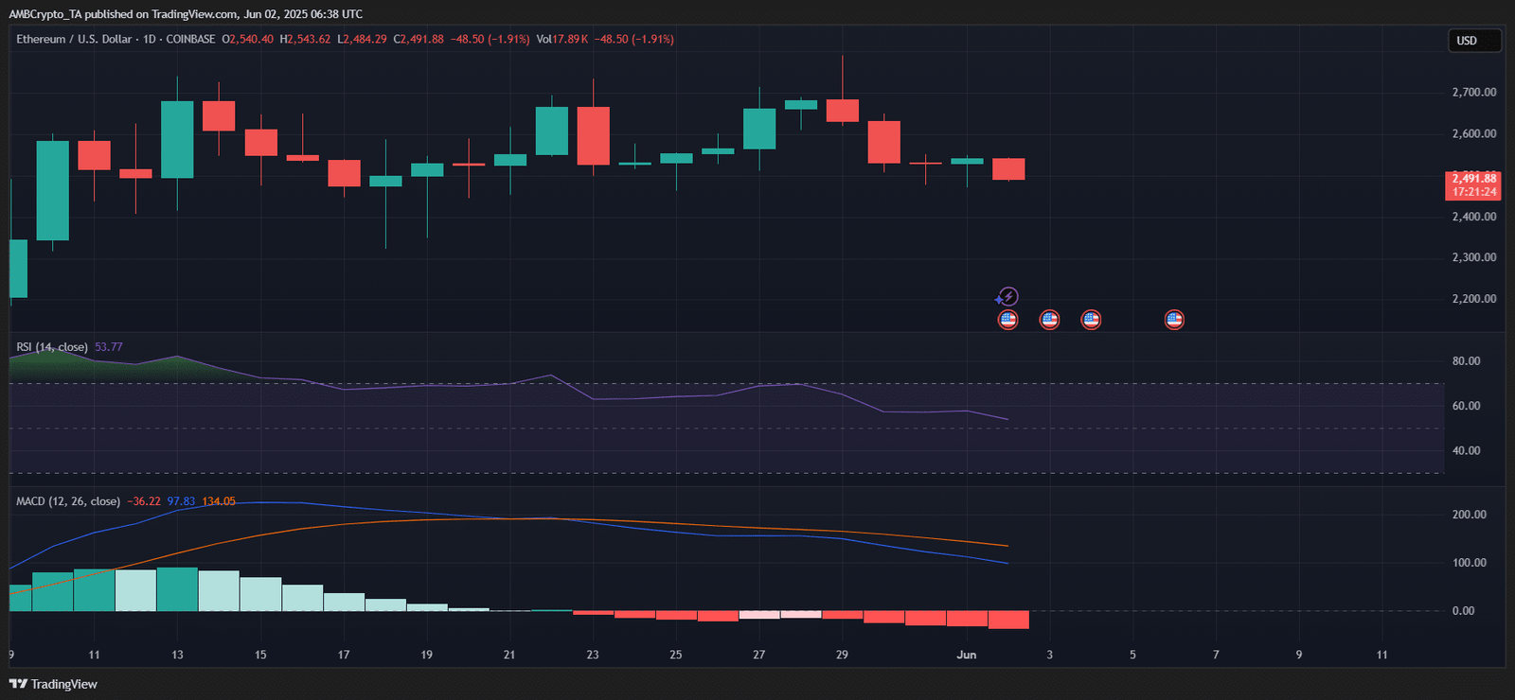Click the candle countdown 17:21:24
The image size is (1515, 700).
1474,192
